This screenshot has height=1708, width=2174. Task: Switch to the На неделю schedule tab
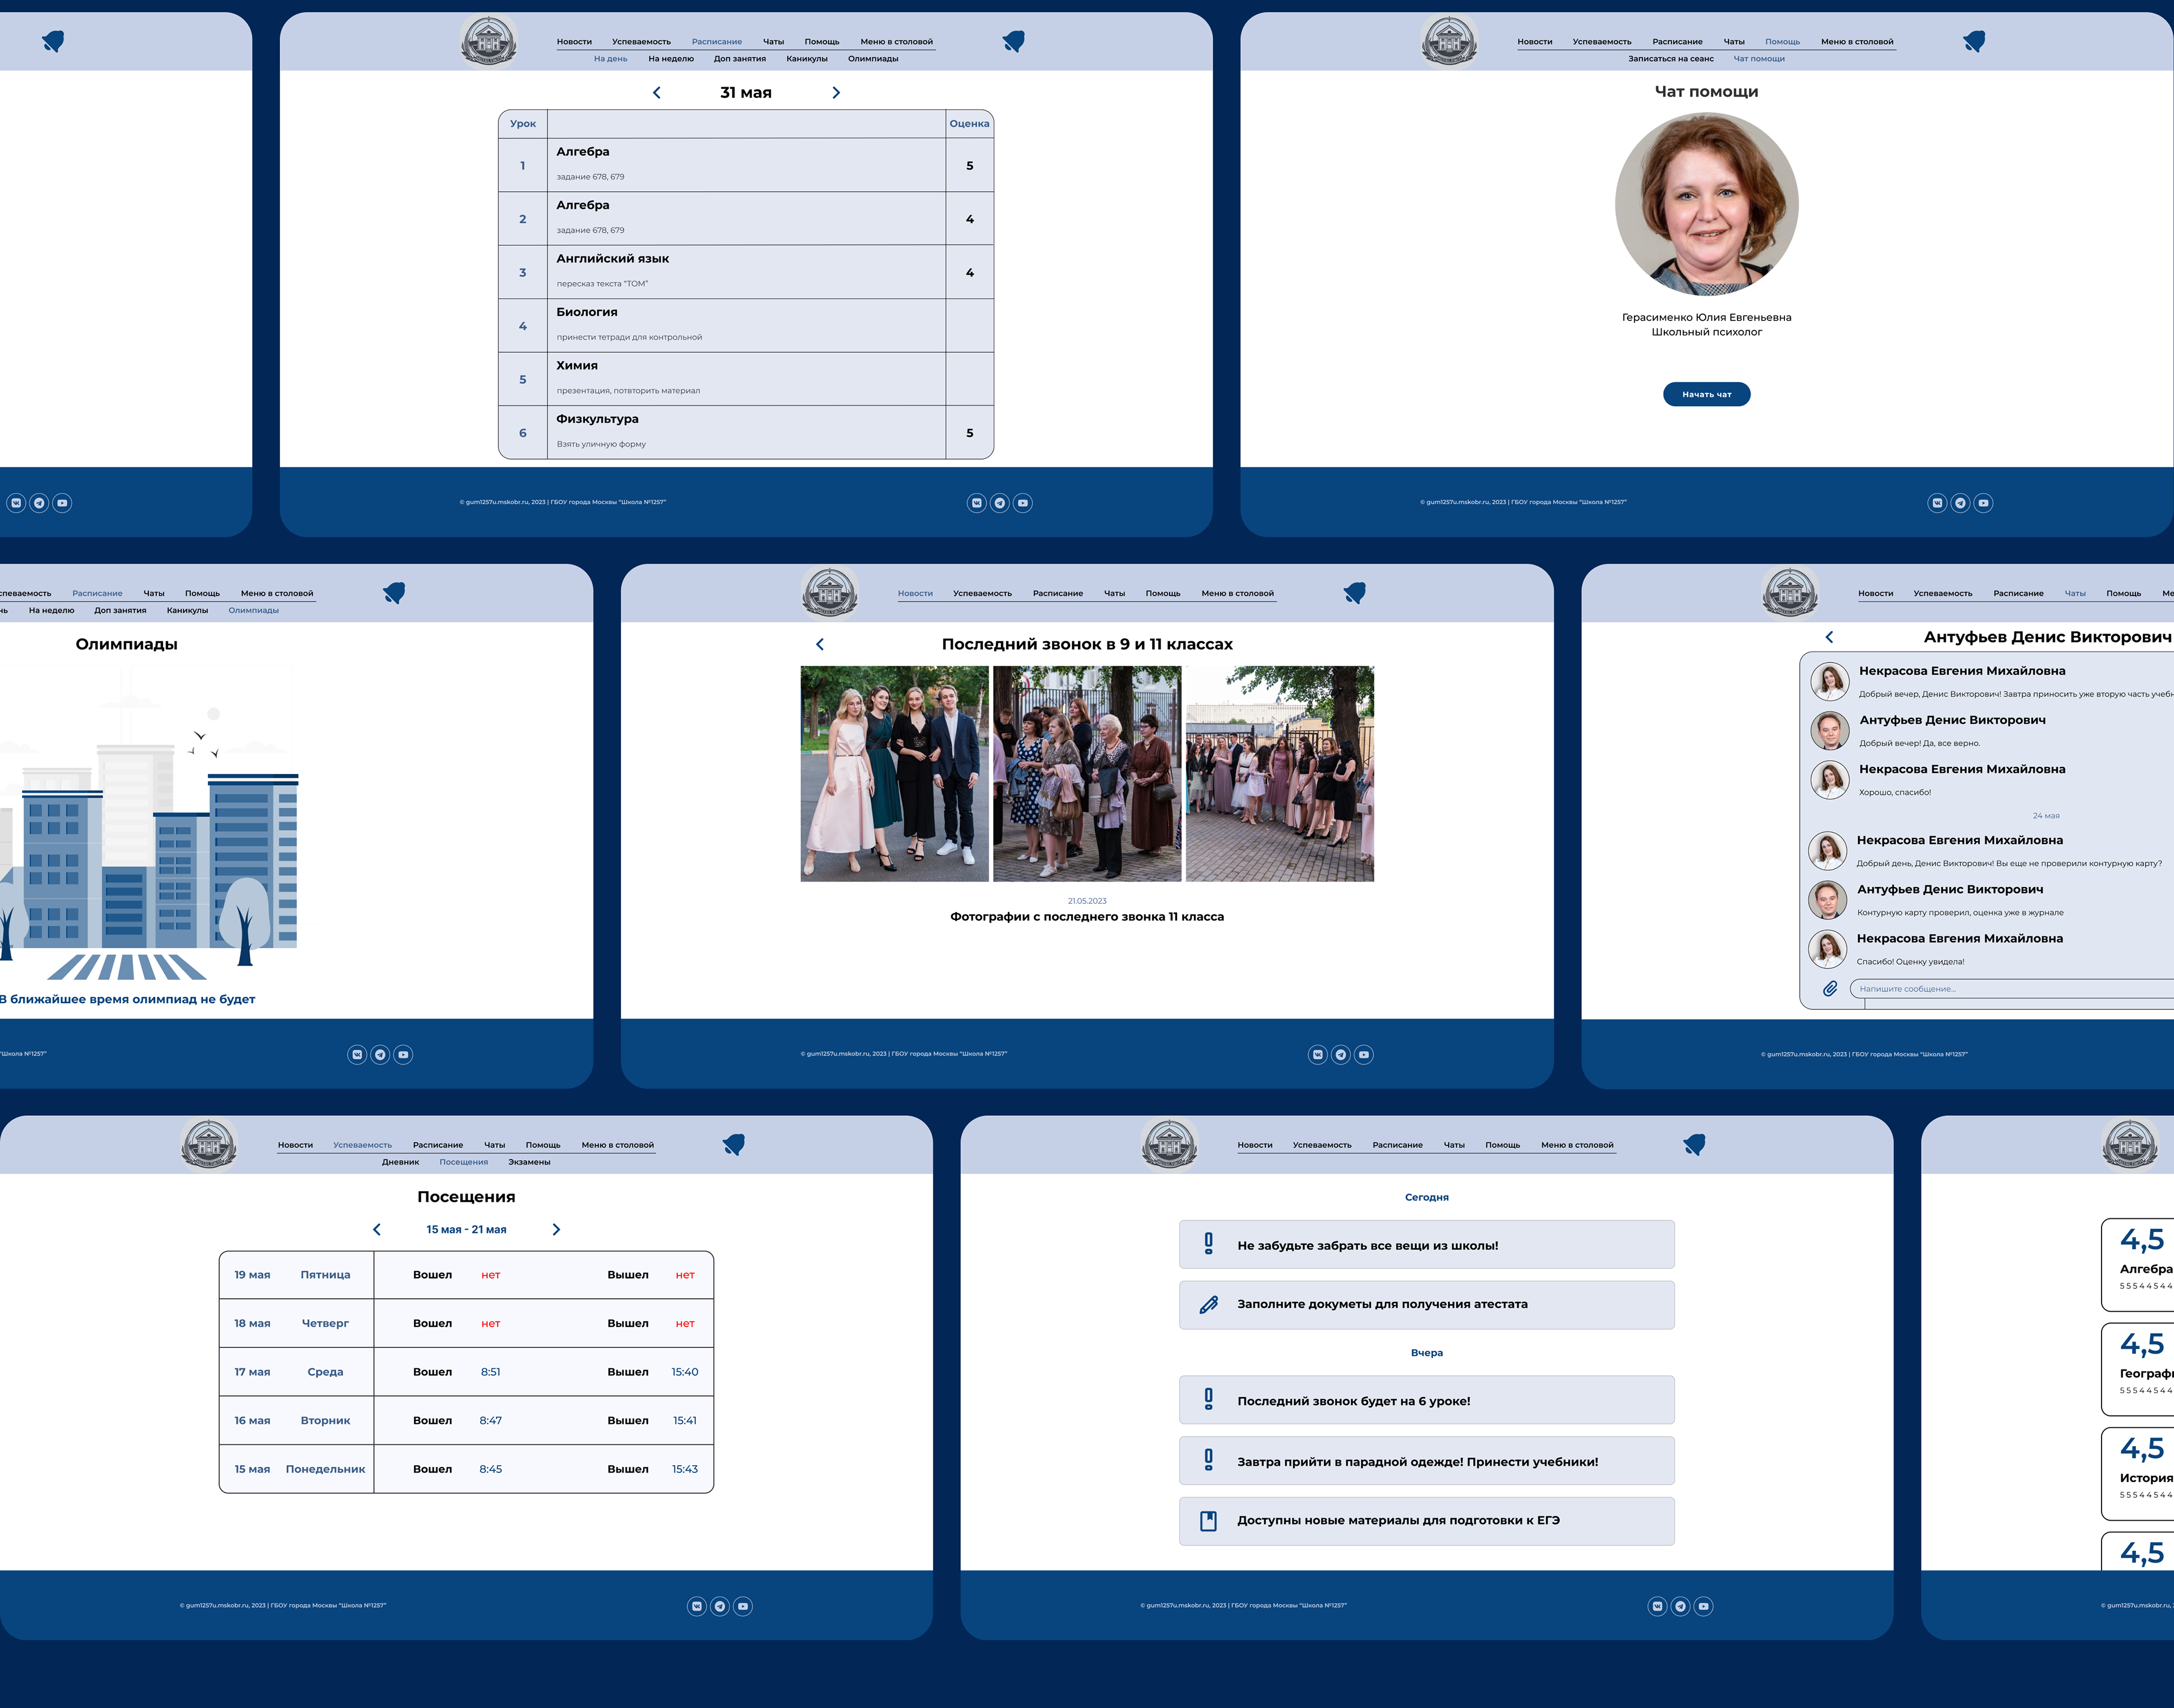(x=670, y=59)
